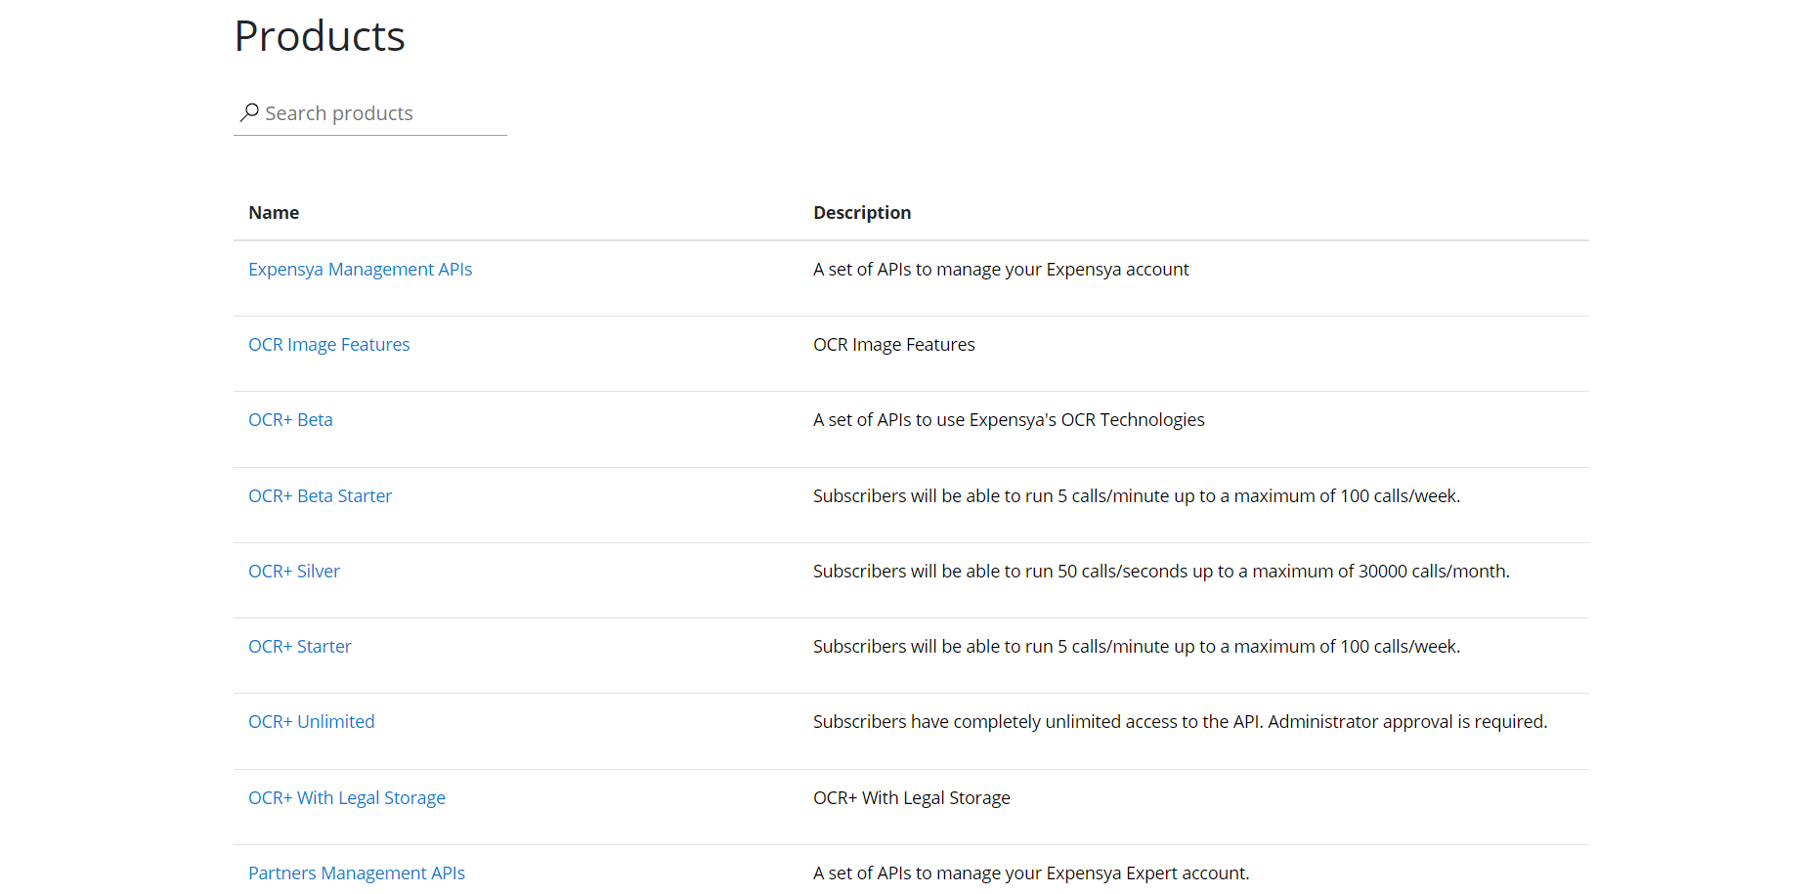
Task: Click the Products page heading
Action: (320, 37)
